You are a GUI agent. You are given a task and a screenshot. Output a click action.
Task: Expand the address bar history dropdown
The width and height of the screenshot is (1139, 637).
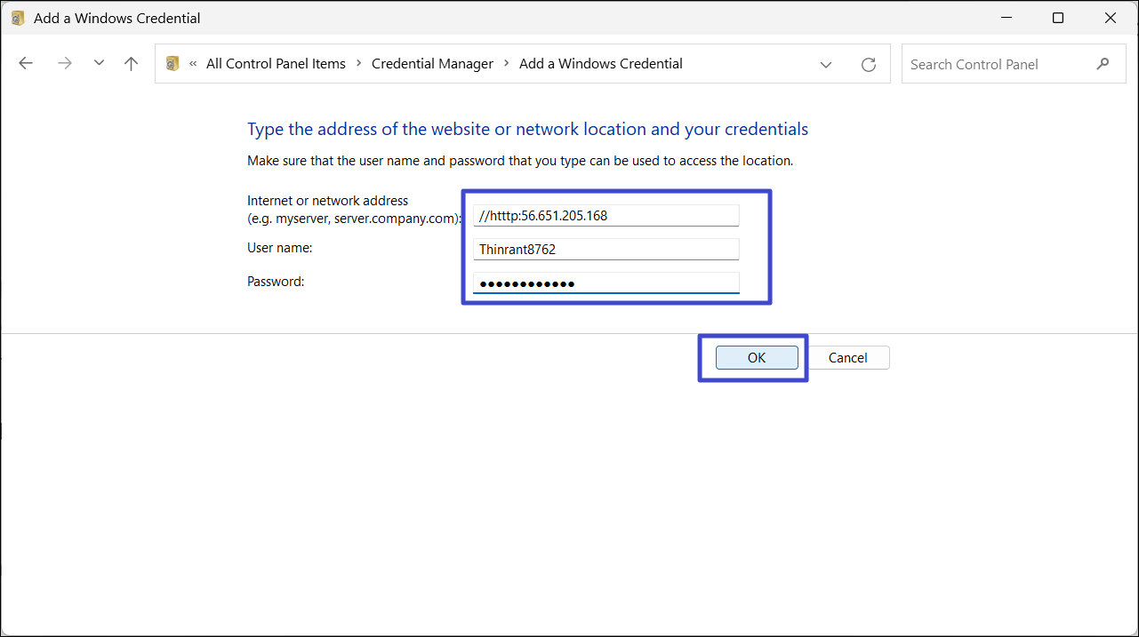(x=826, y=65)
